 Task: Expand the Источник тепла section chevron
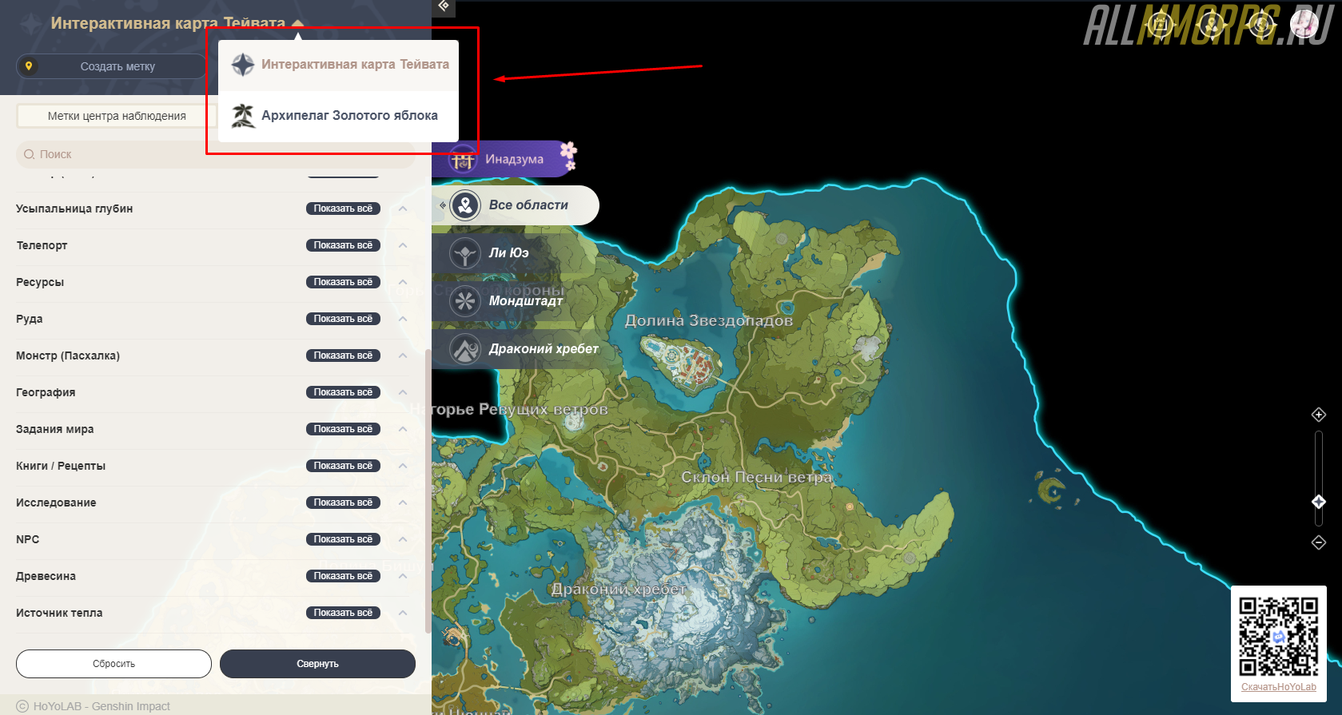pos(403,613)
